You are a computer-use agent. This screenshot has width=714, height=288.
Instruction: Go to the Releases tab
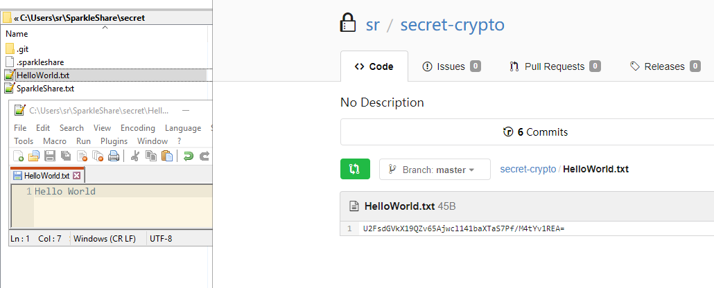click(x=665, y=66)
